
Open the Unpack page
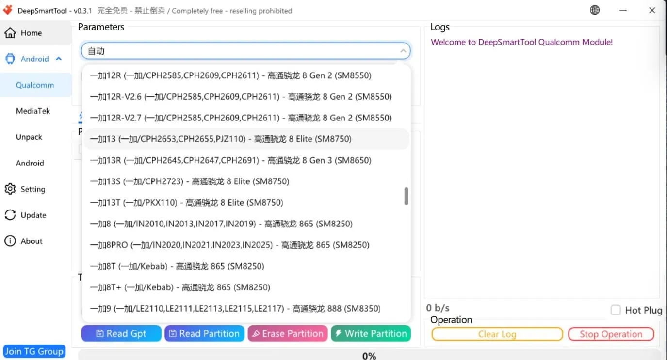click(x=29, y=137)
